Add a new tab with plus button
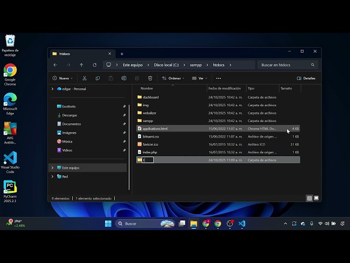The height and width of the screenshot is (263, 350). (122, 54)
